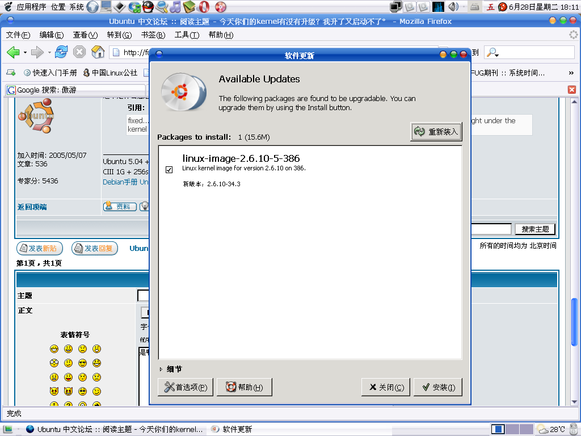Launch the QQ penguin messenger
The image size is (581, 436).
coord(148,7)
